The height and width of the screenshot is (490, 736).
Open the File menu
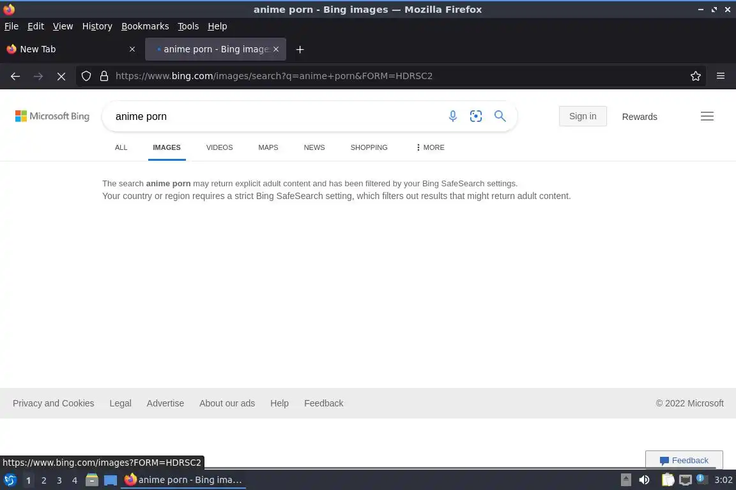click(x=11, y=26)
